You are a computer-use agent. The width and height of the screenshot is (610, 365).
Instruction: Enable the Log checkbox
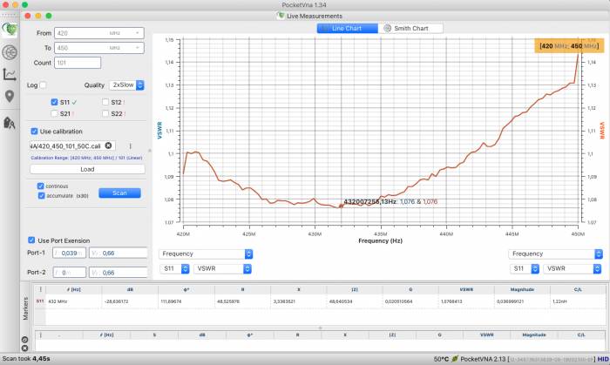click(44, 85)
